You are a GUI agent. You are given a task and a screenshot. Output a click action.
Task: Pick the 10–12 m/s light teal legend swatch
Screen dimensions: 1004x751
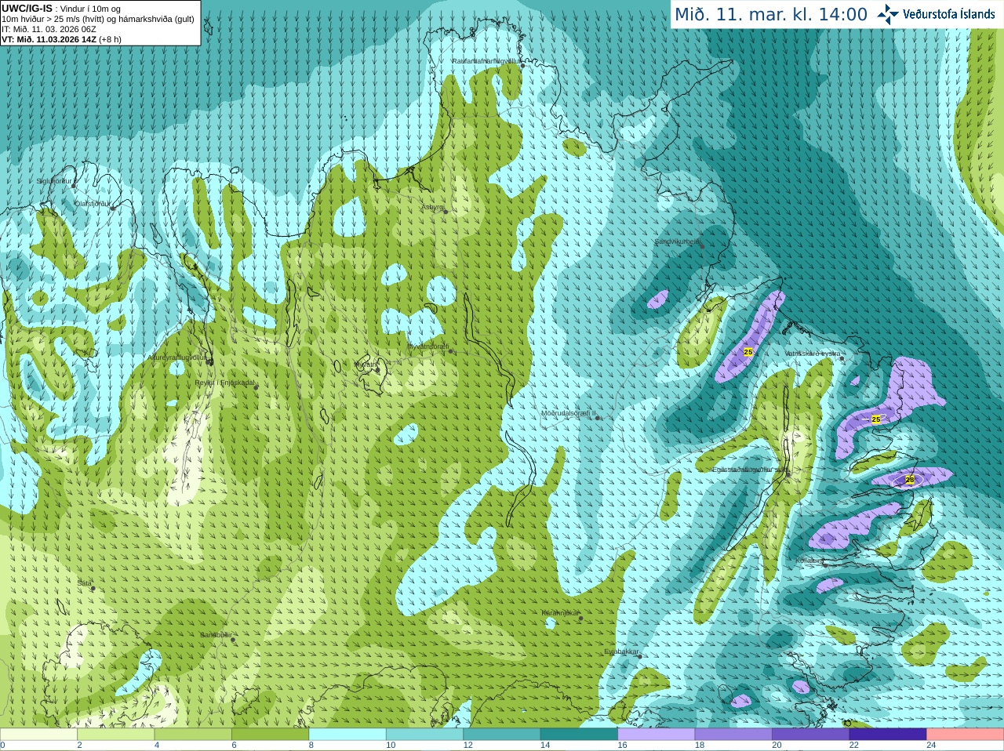point(424,735)
